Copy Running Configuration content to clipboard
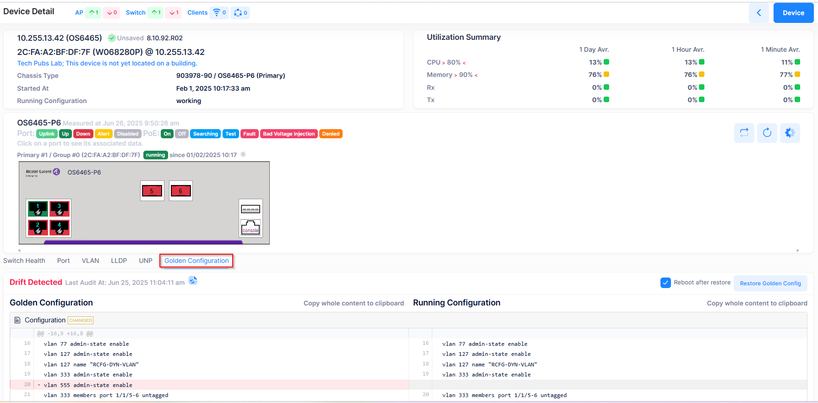This screenshot has width=818, height=403. coord(757,303)
